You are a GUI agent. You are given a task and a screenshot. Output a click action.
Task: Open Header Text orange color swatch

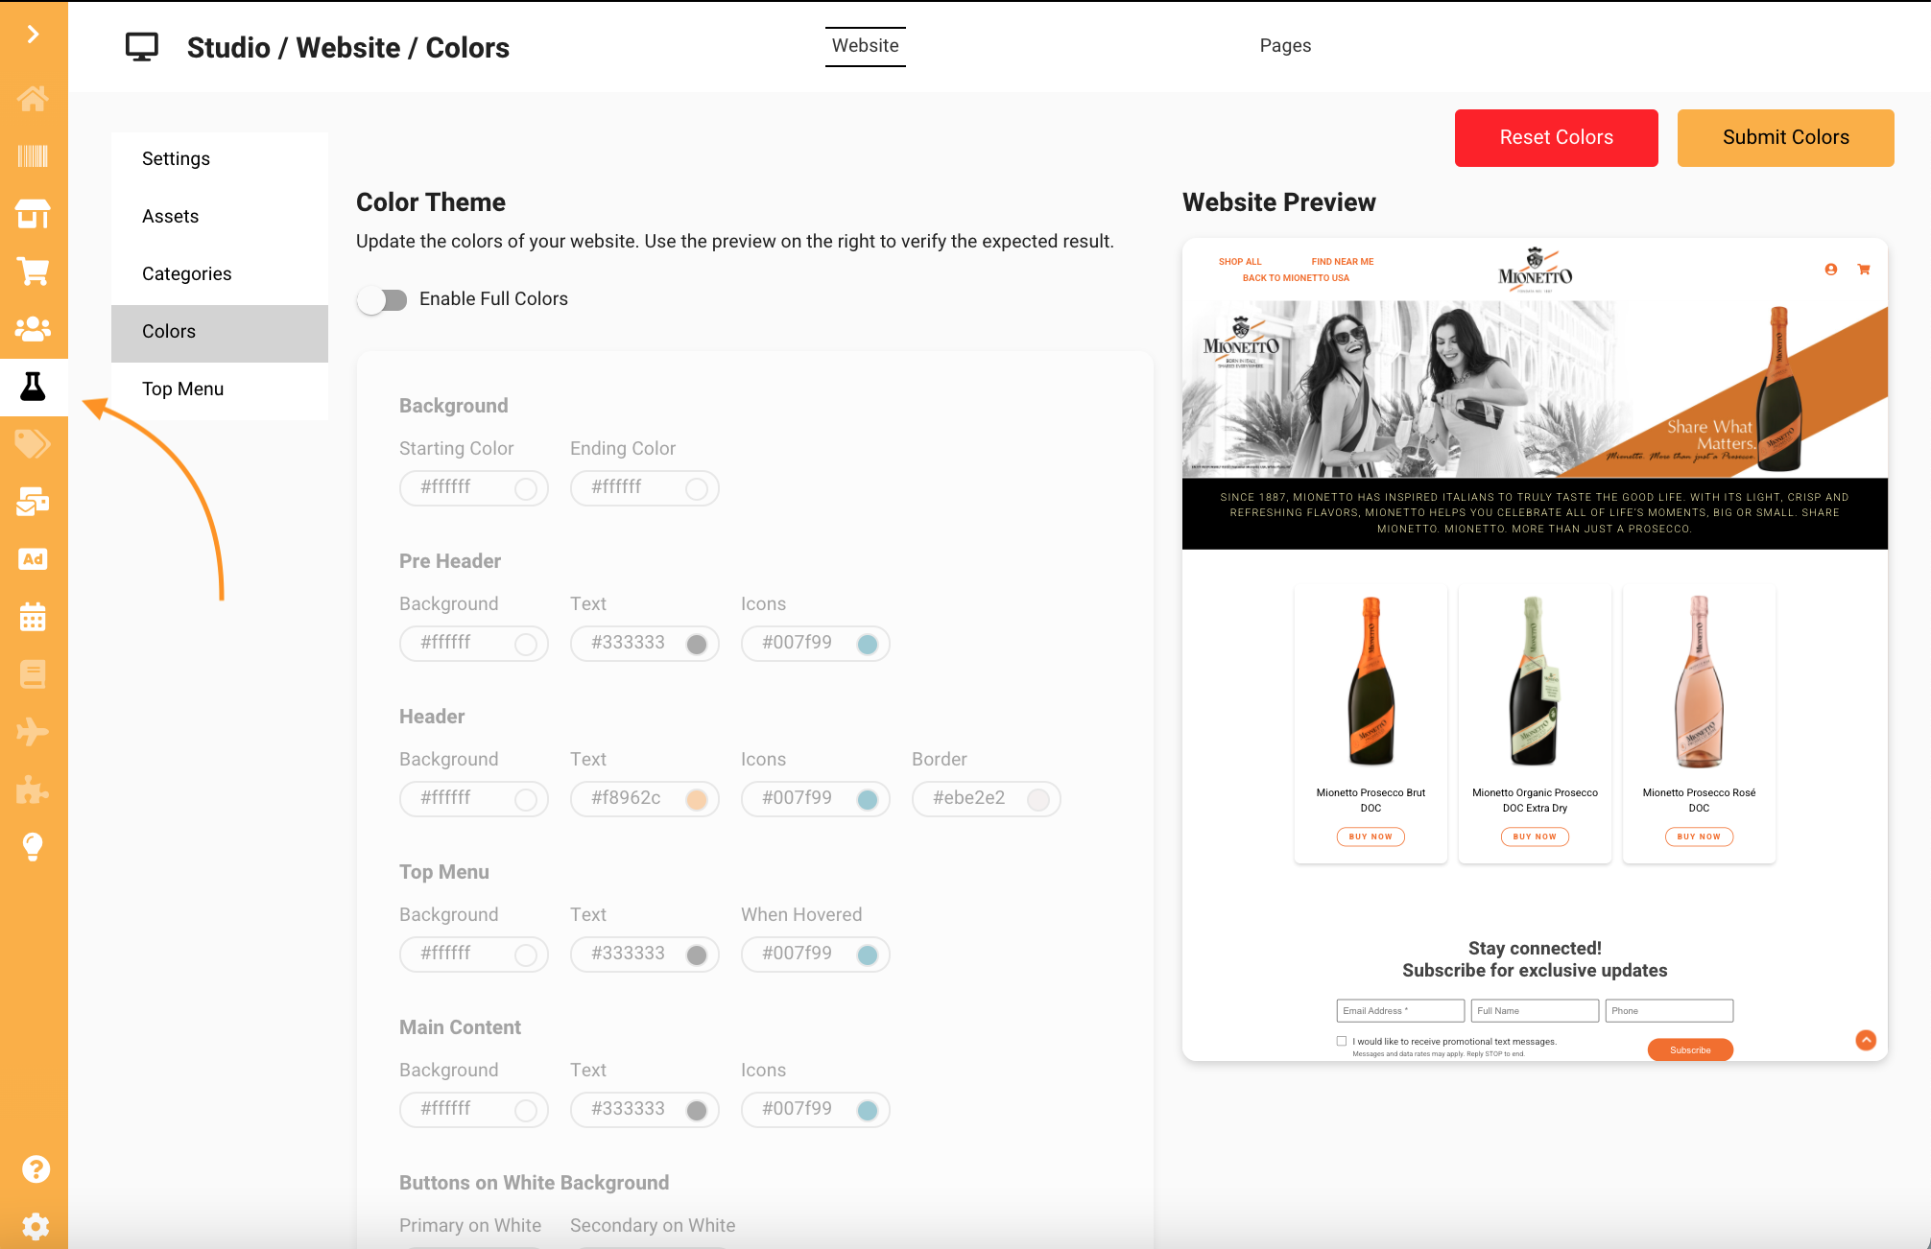(697, 800)
